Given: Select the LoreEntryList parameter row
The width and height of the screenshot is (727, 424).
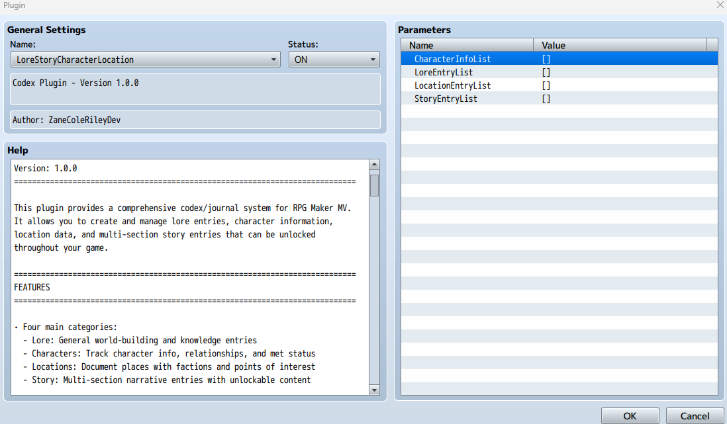Looking at the screenshot, I should pyautogui.click(x=559, y=72).
